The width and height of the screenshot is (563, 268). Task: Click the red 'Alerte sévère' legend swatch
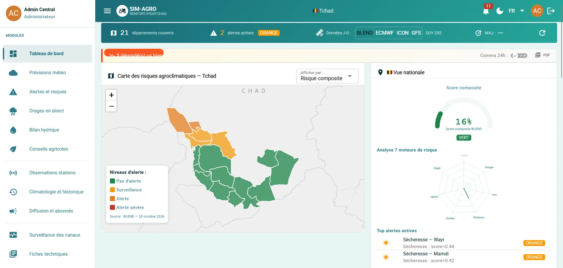click(113, 207)
